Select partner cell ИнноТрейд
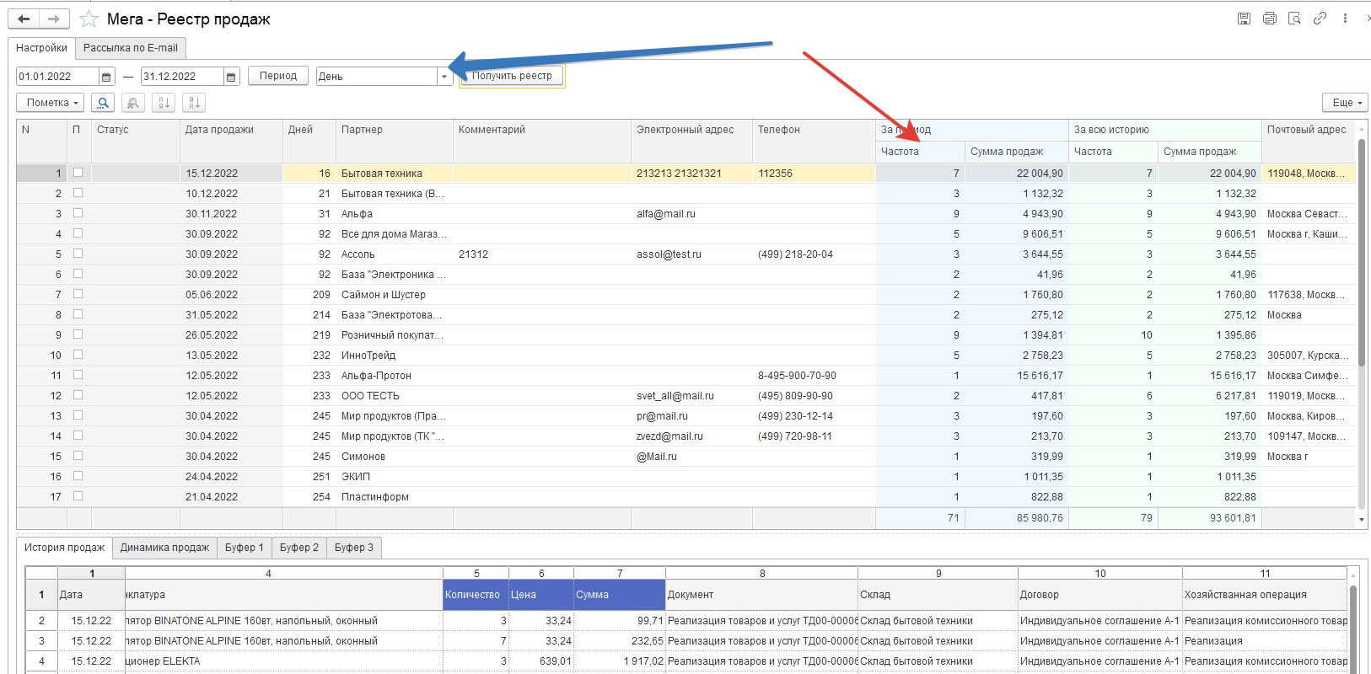 click(395, 356)
